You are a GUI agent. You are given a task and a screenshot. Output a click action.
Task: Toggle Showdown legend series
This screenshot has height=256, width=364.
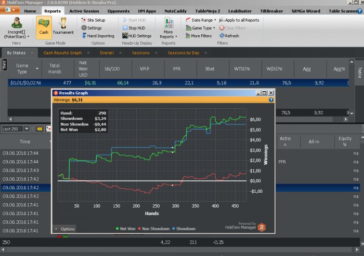[184, 229]
